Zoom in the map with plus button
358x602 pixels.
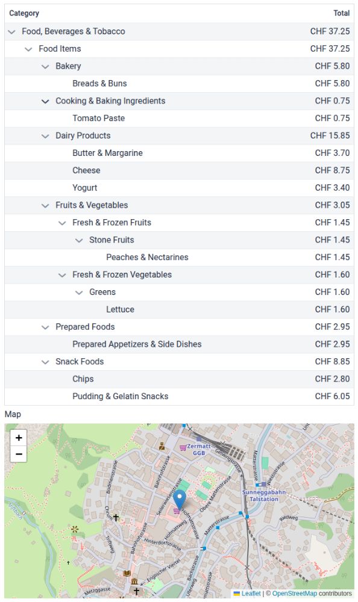point(19,438)
